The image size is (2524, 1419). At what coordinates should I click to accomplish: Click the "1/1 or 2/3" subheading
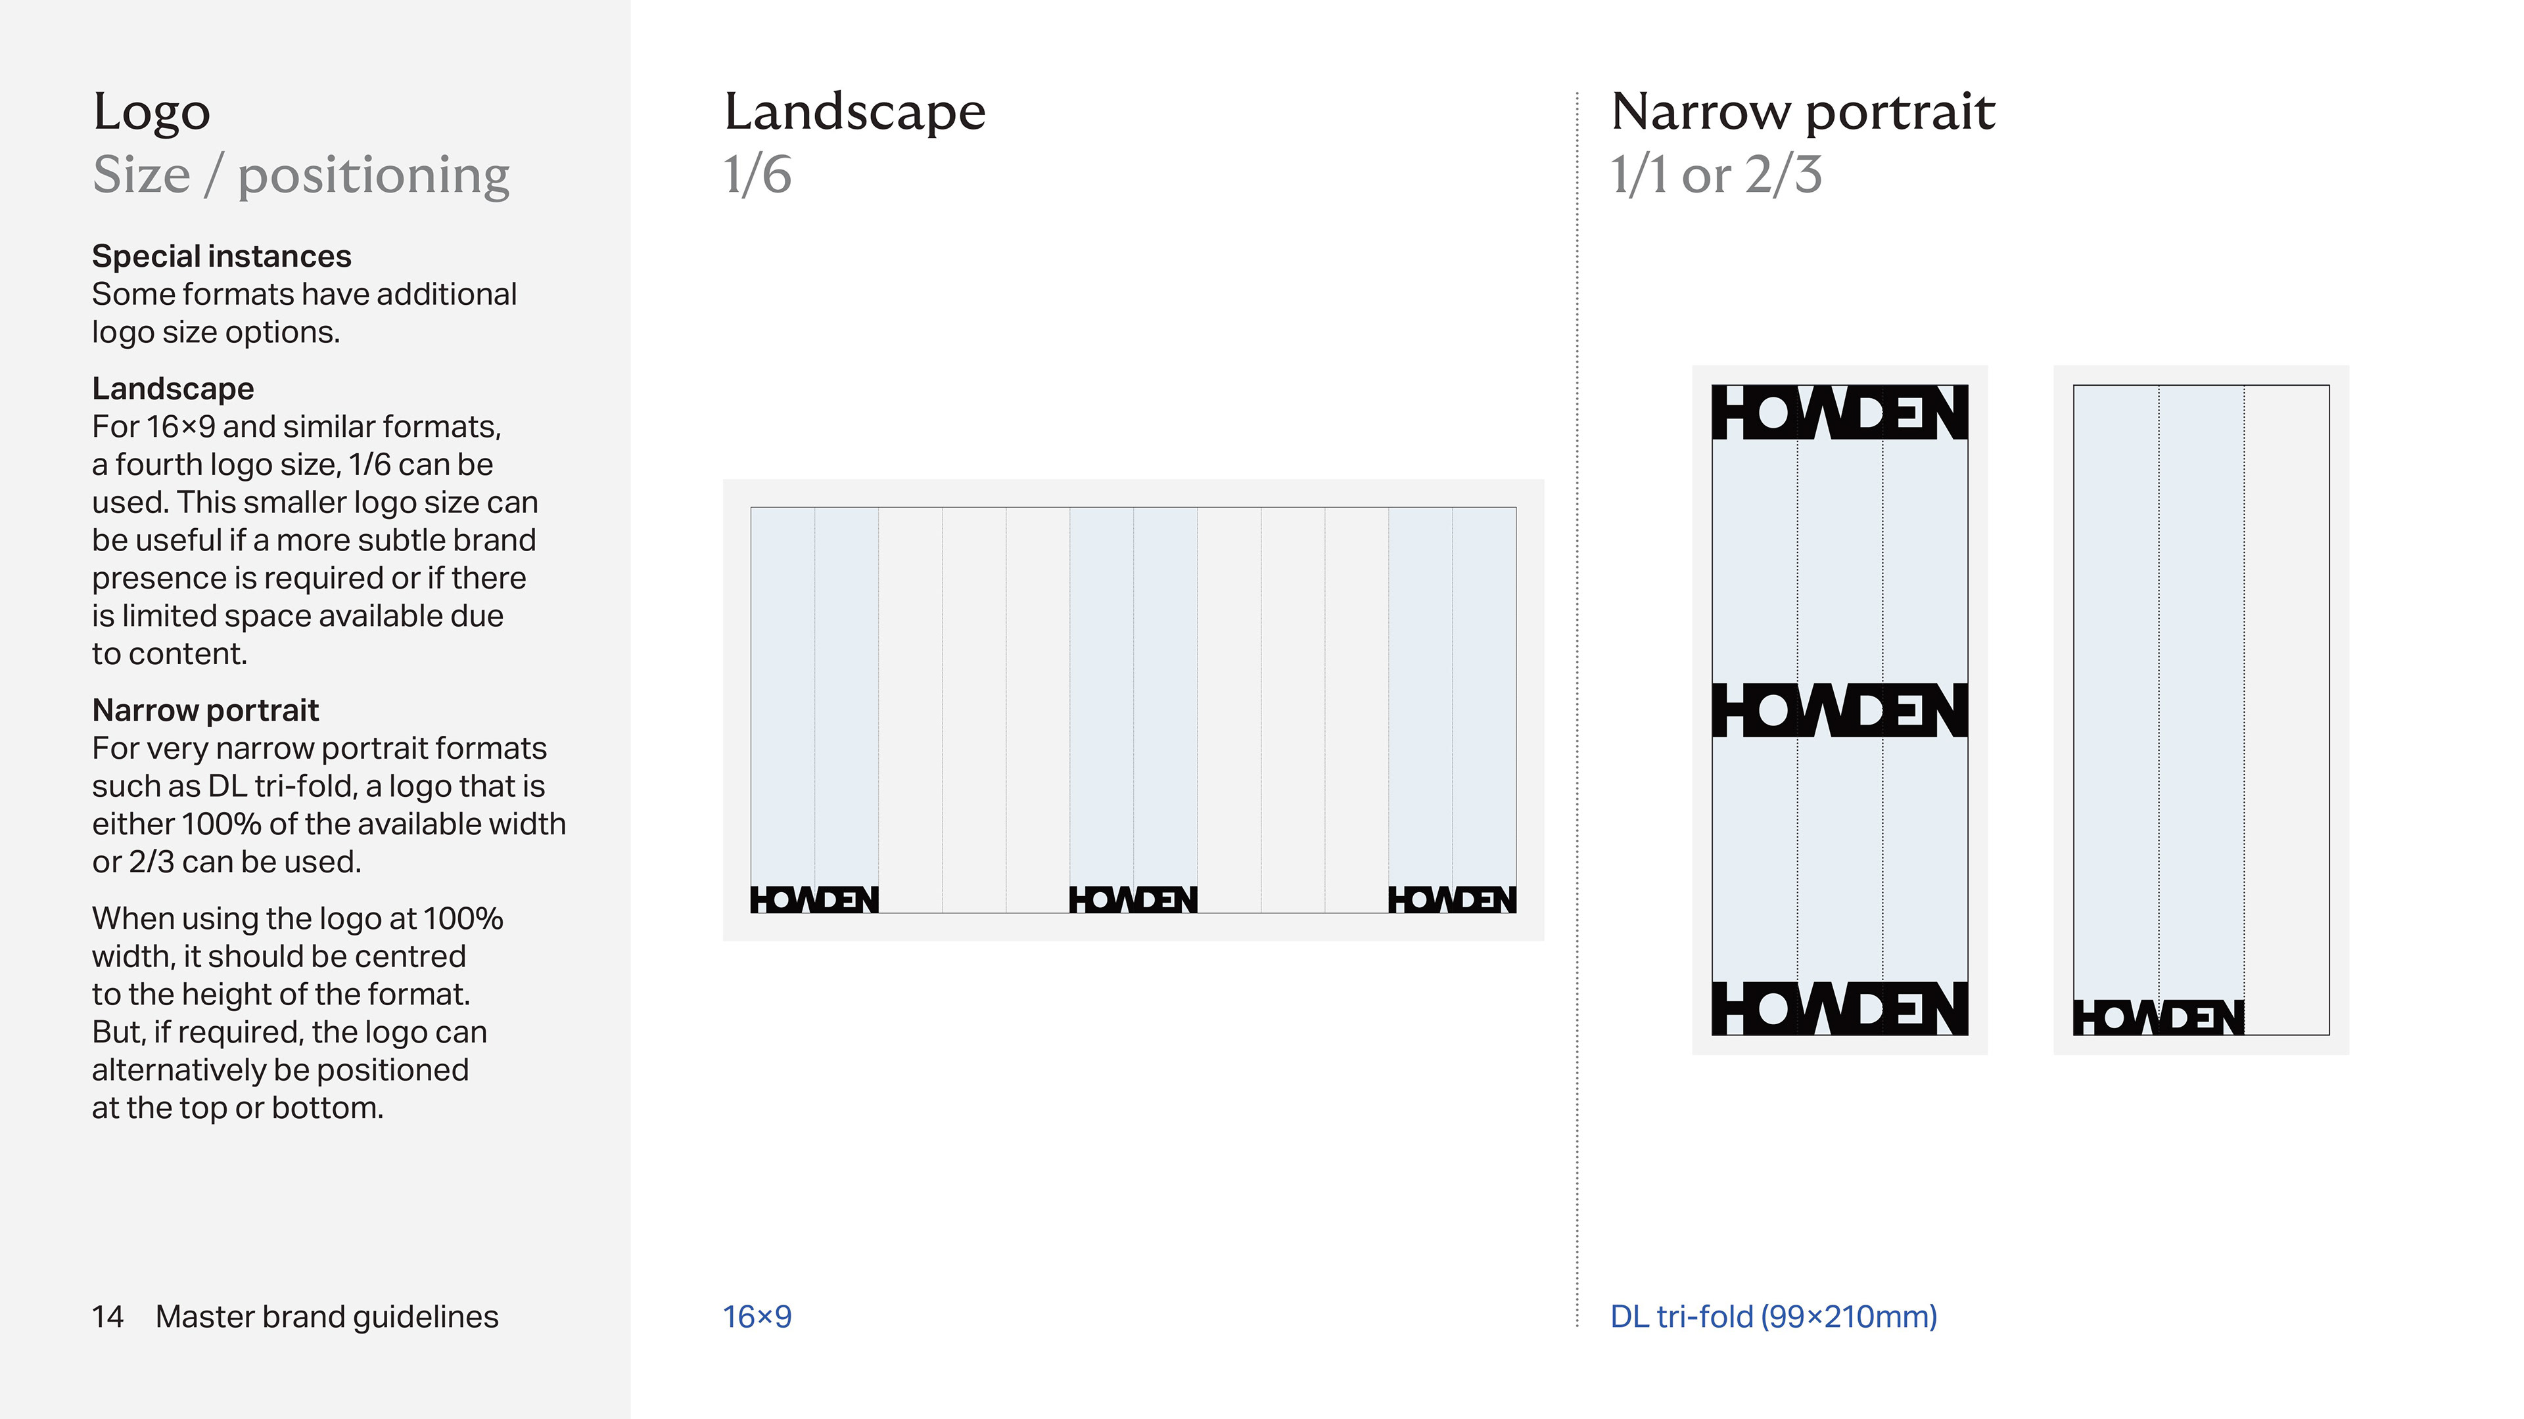point(1717,175)
